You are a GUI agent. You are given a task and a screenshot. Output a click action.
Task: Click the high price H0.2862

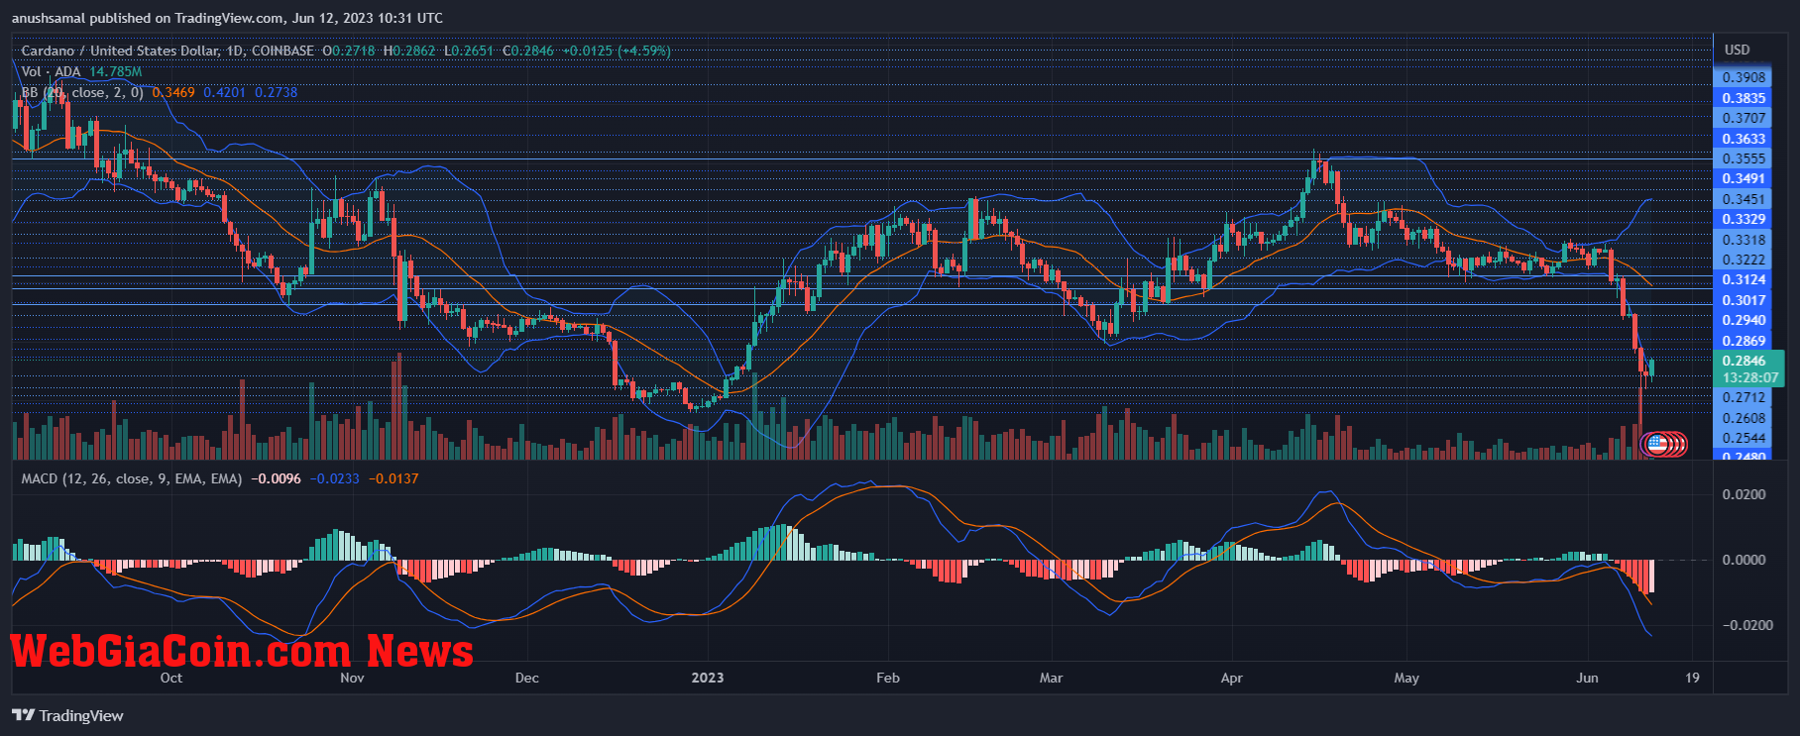click(x=409, y=51)
